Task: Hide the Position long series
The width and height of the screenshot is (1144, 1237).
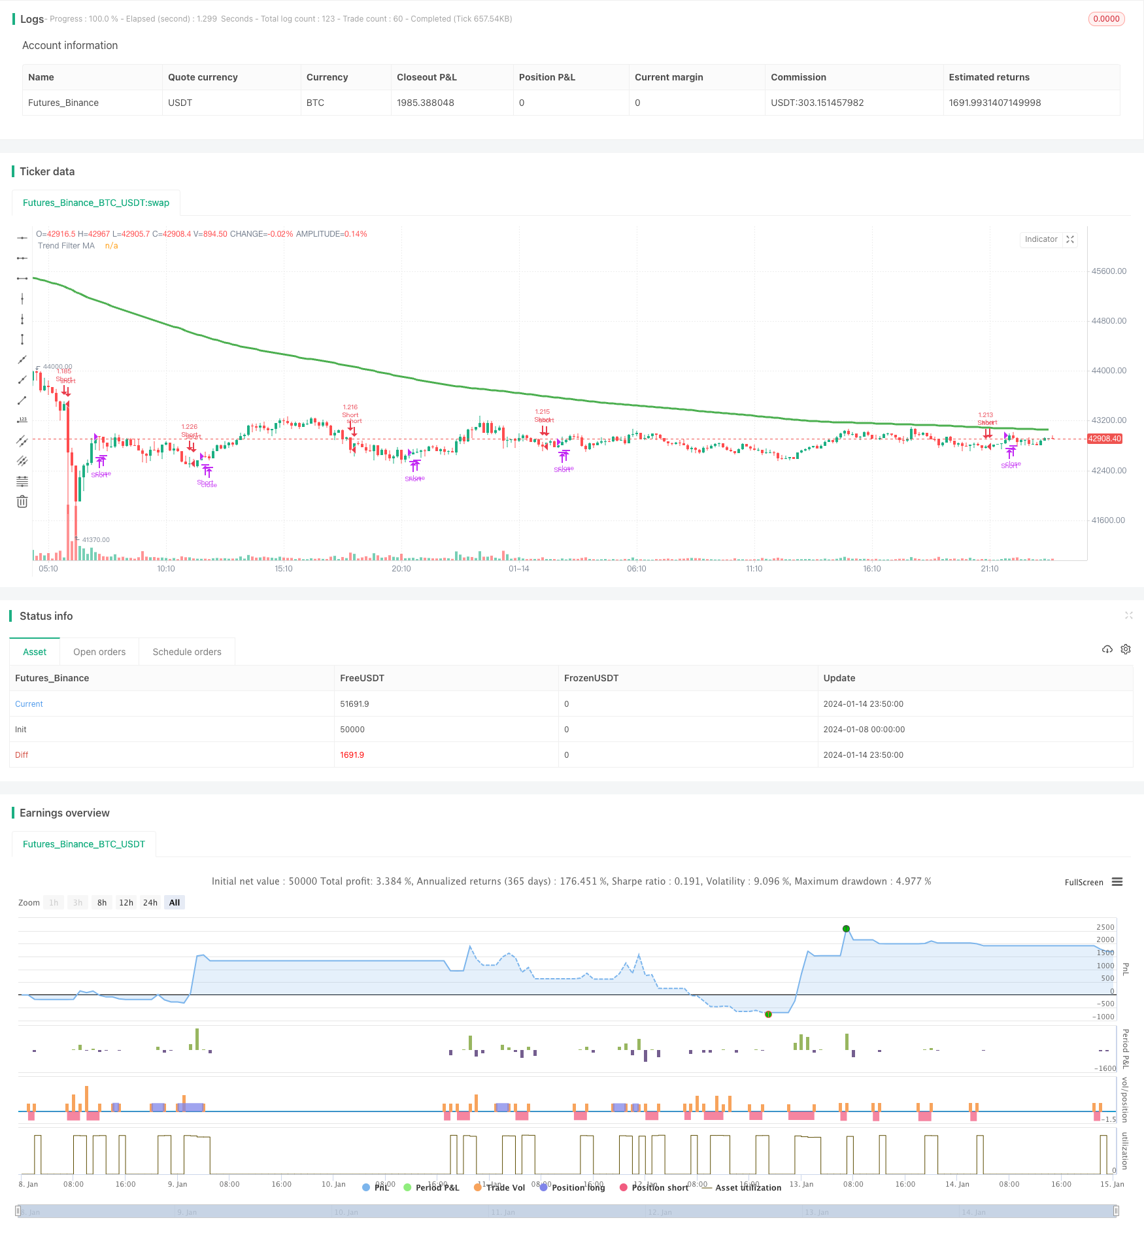Action: point(572,1187)
